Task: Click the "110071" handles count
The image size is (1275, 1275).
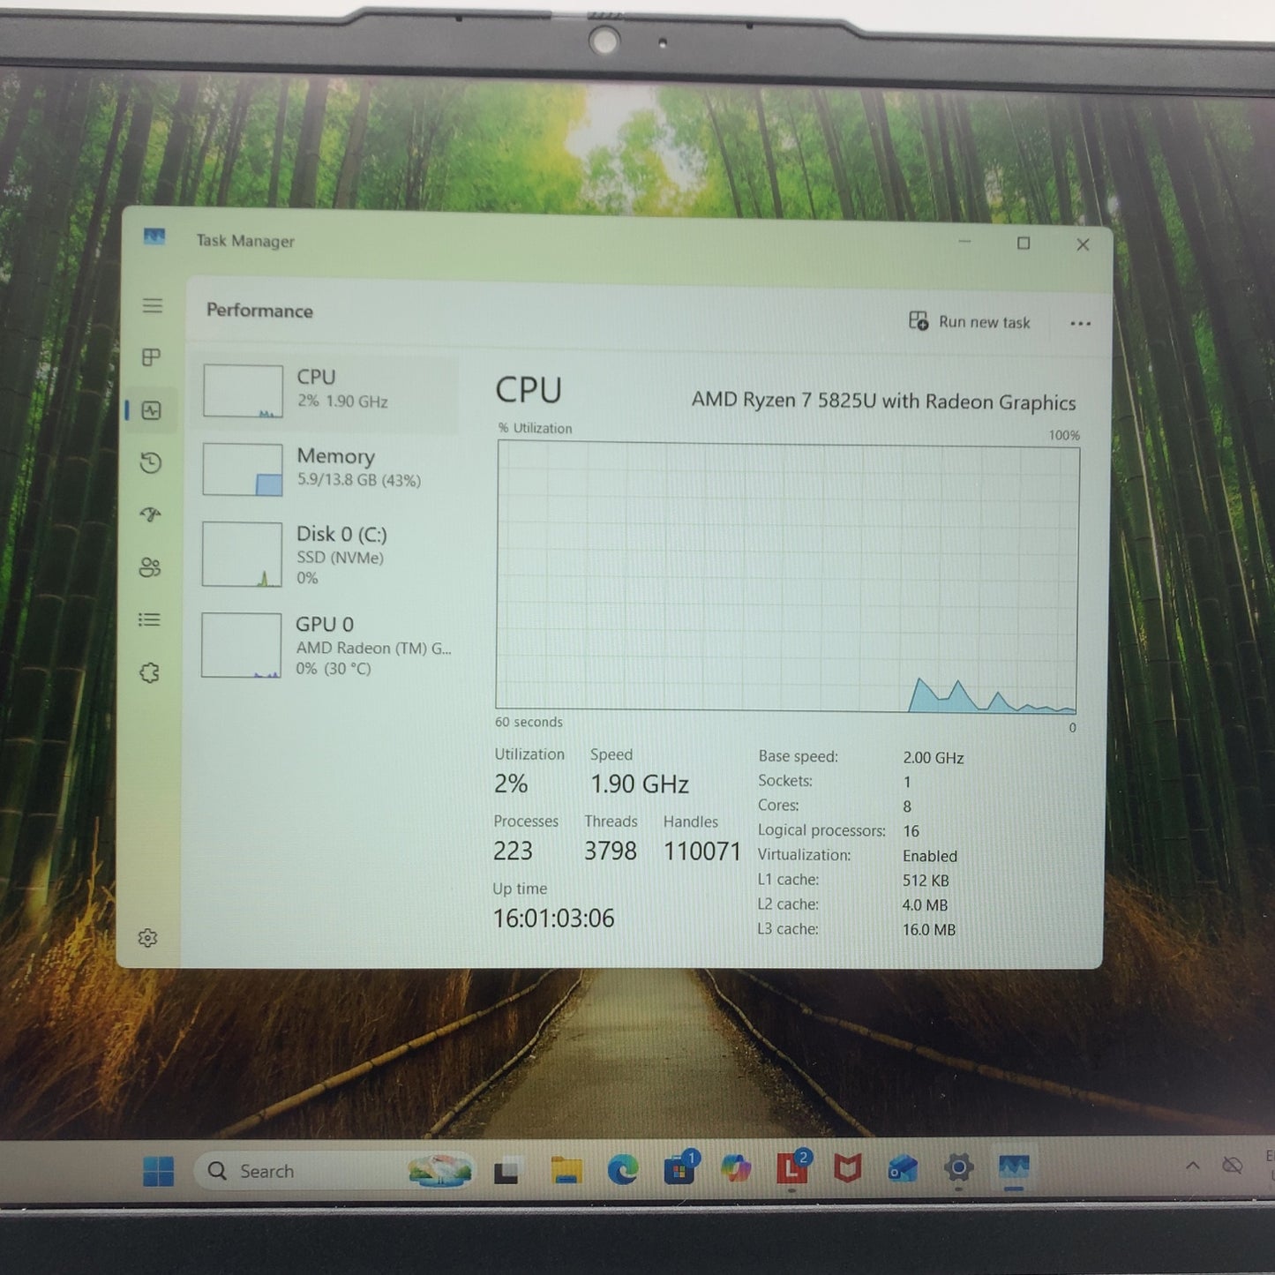Action: (702, 851)
